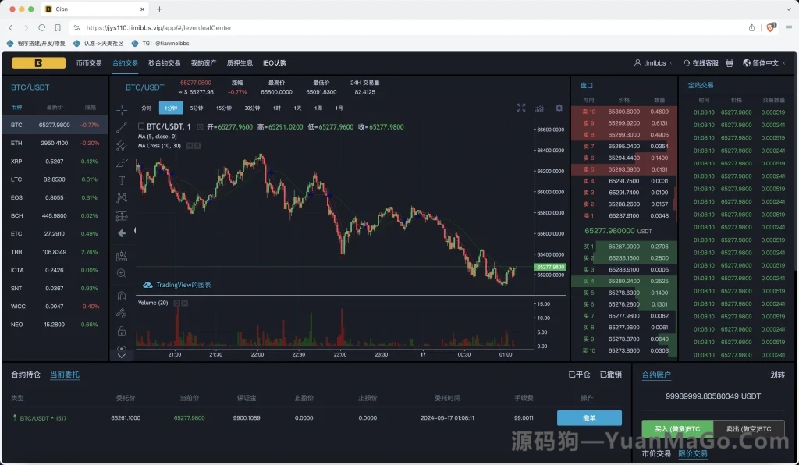Open the indicators icon beside fullscreen
The height and width of the screenshot is (465, 799).
[539, 108]
